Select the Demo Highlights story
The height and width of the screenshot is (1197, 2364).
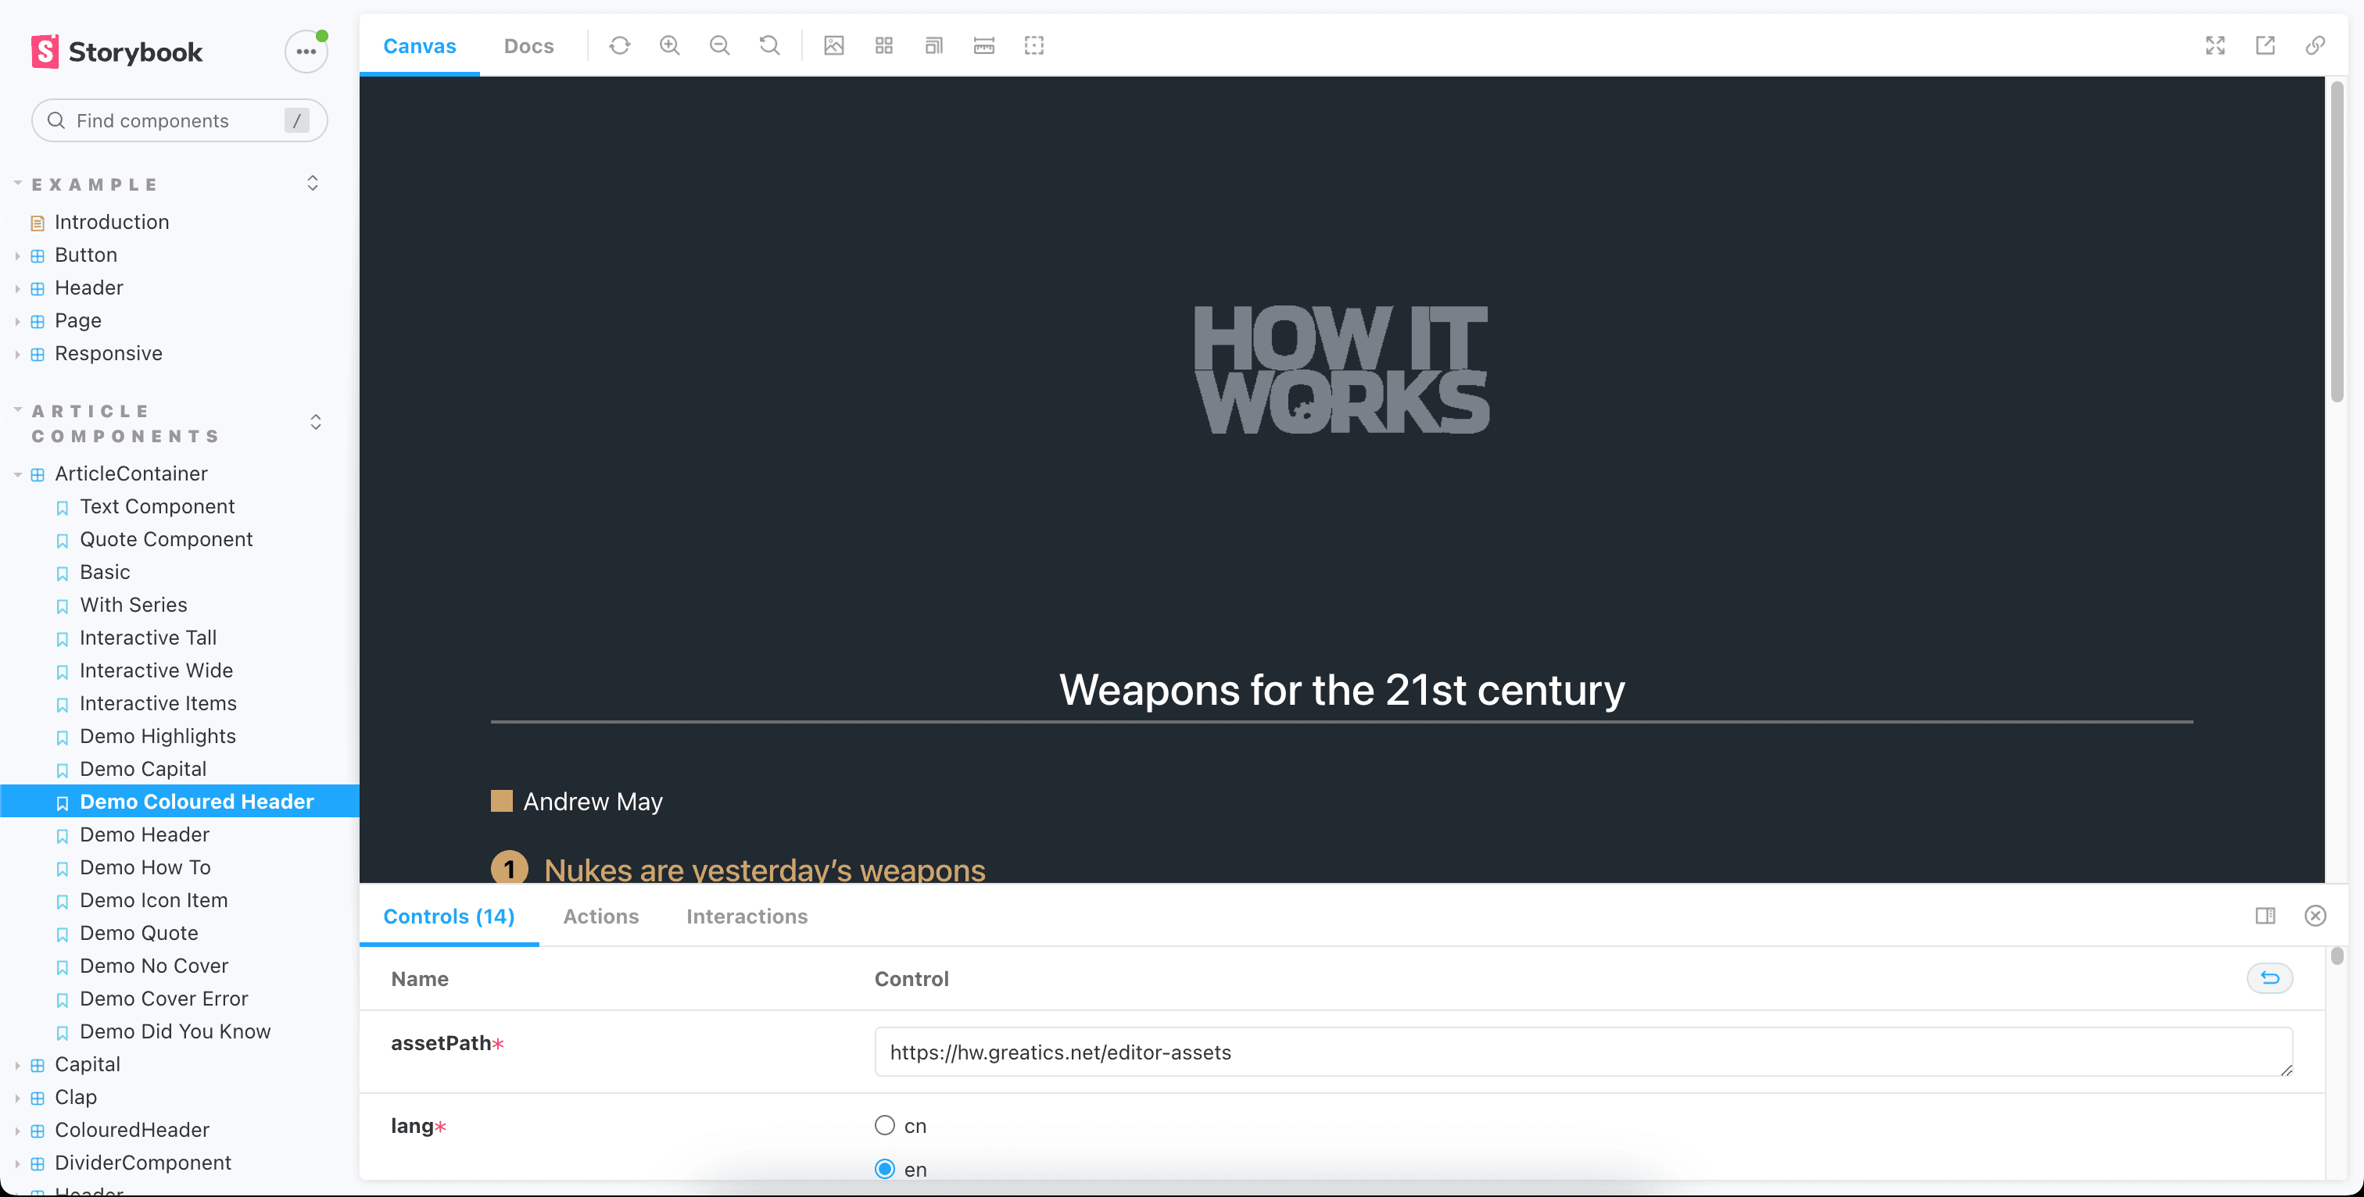pyautogui.click(x=158, y=738)
